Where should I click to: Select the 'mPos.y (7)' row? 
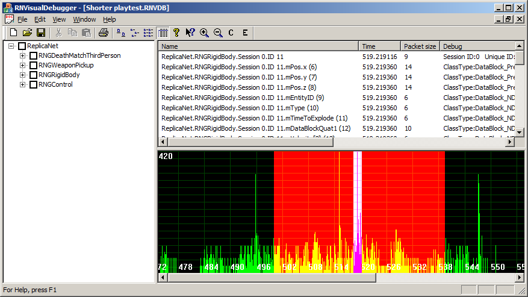point(337,77)
